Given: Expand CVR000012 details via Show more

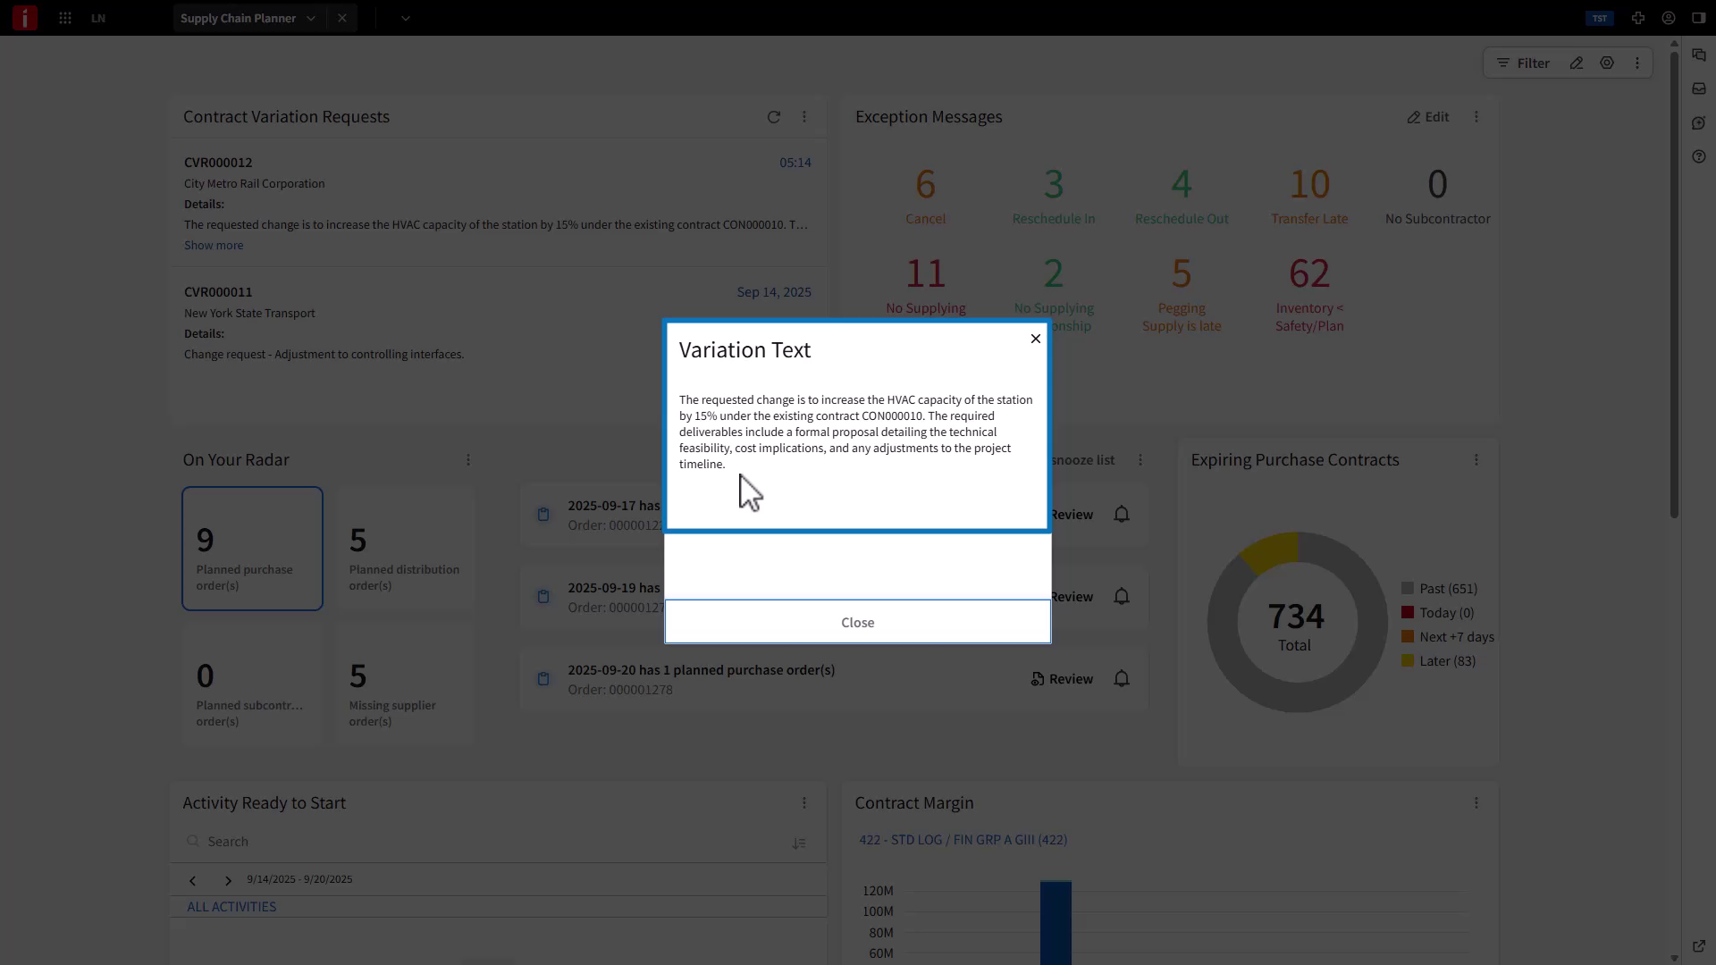Looking at the screenshot, I should [x=212, y=245].
